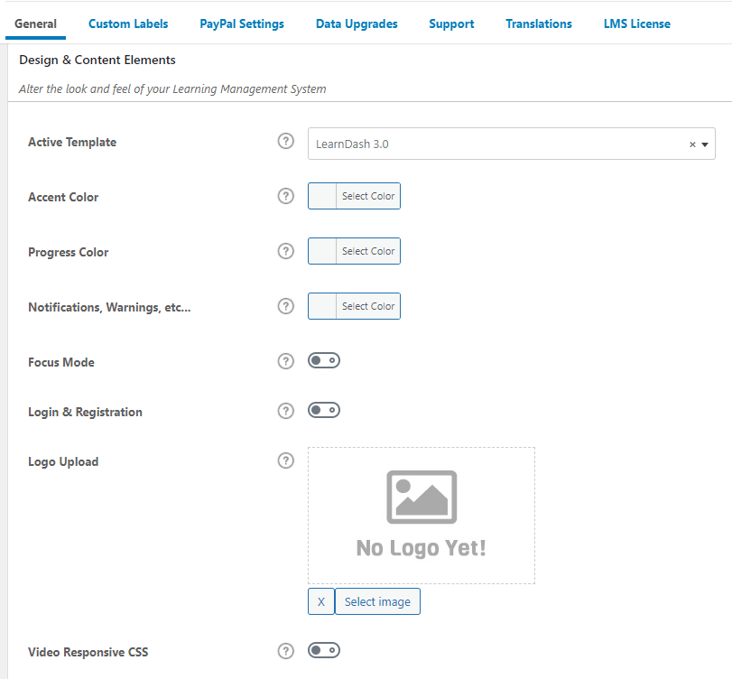732x679 pixels.
Task: Open the Accent Color picker
Action: pos(354,196)
